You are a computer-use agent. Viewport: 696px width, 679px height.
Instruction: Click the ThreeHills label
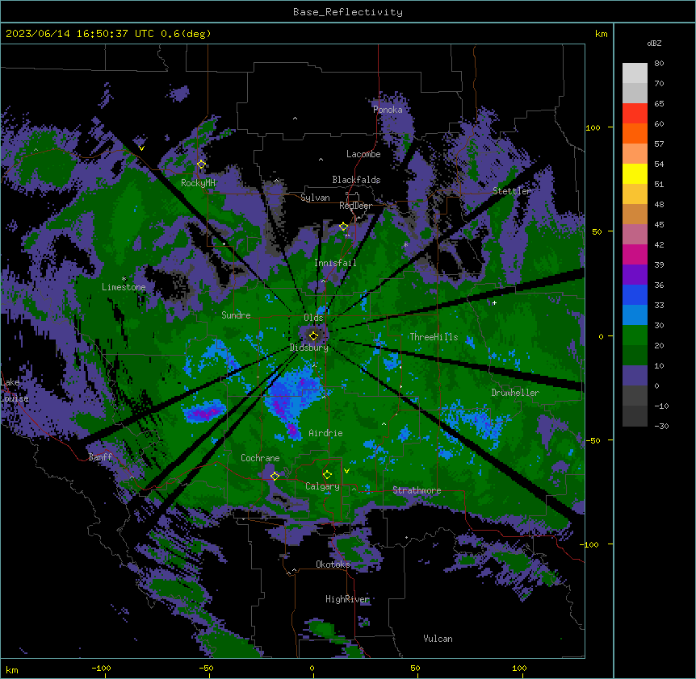click(x=434, y=337)
